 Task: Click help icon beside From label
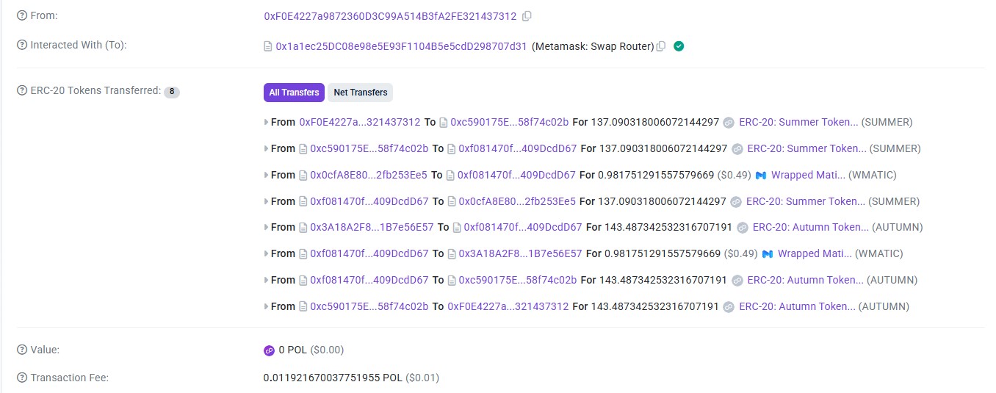(x=22, y=16)
